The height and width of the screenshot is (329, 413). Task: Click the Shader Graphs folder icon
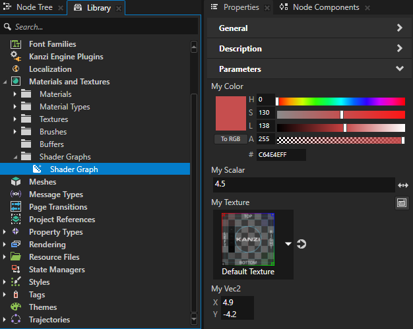[x=26, y=156]
